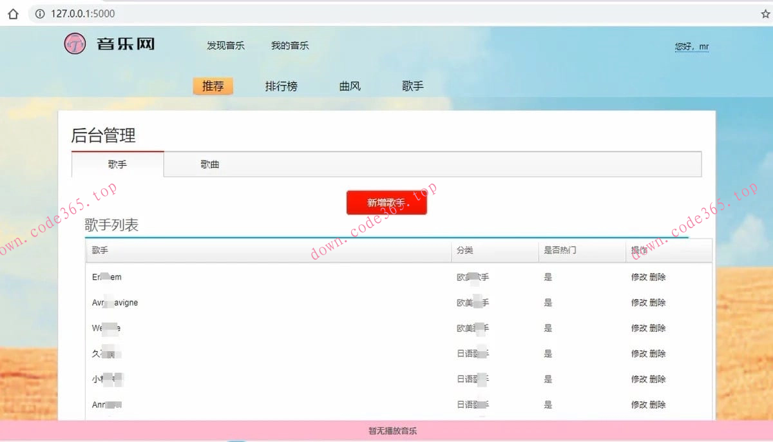The image size is (773, 442).
Task: Open the 曲风 category tab
Action: (349, 86)
